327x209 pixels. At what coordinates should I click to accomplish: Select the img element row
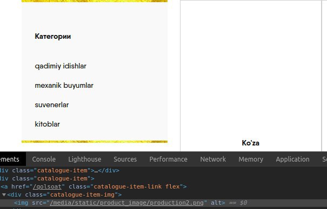(x=163, y=203)
